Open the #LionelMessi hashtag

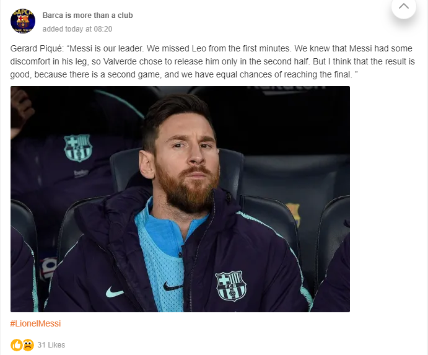pos(36,323)
